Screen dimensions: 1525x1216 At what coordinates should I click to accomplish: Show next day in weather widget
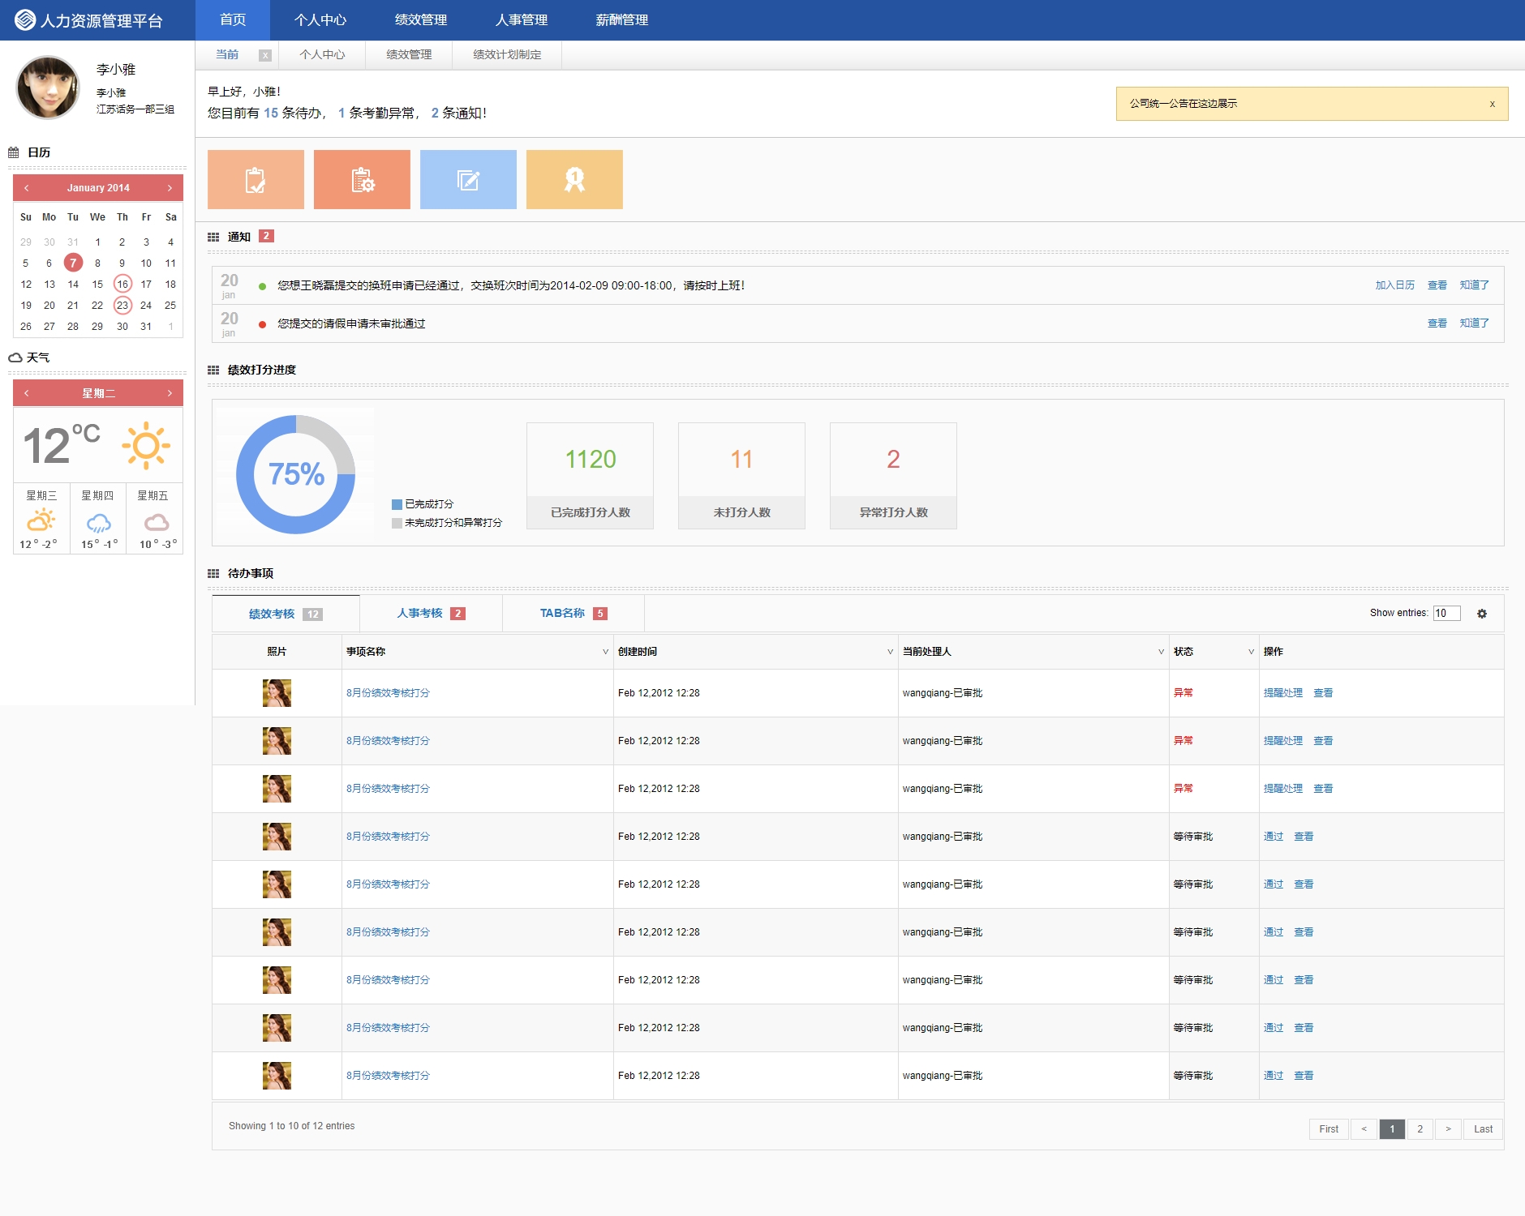point(170,393)
